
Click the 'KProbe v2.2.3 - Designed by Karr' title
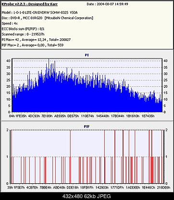[x=29, y=4]
